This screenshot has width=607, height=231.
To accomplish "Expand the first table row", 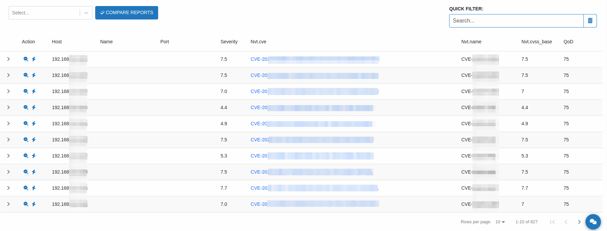I will point(8,59).
